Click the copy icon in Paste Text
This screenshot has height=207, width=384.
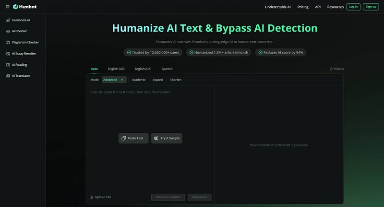pyautogui.click(x=124, y=138)
